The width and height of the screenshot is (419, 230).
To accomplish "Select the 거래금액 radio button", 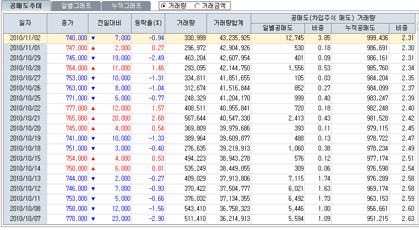I will click(x=197, y=6).
